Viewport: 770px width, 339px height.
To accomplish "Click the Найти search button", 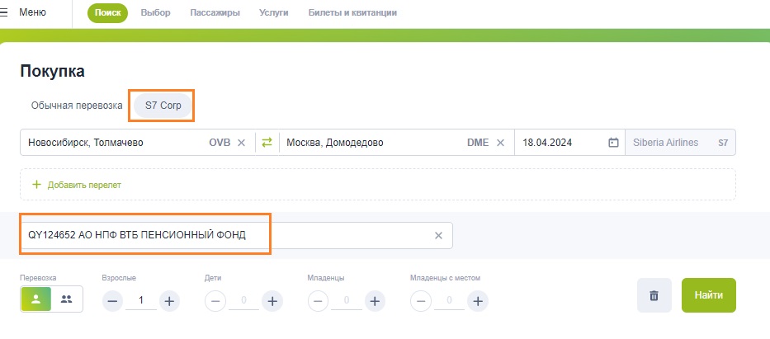I will (x=709, y=295).
